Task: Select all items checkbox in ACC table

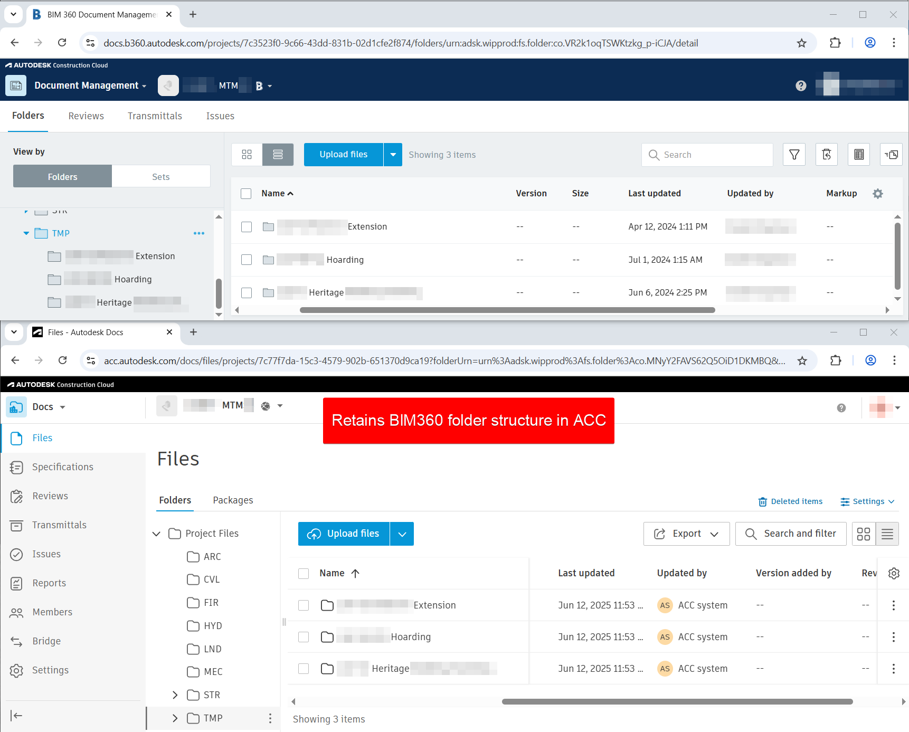Action: [x=304, y=574]
